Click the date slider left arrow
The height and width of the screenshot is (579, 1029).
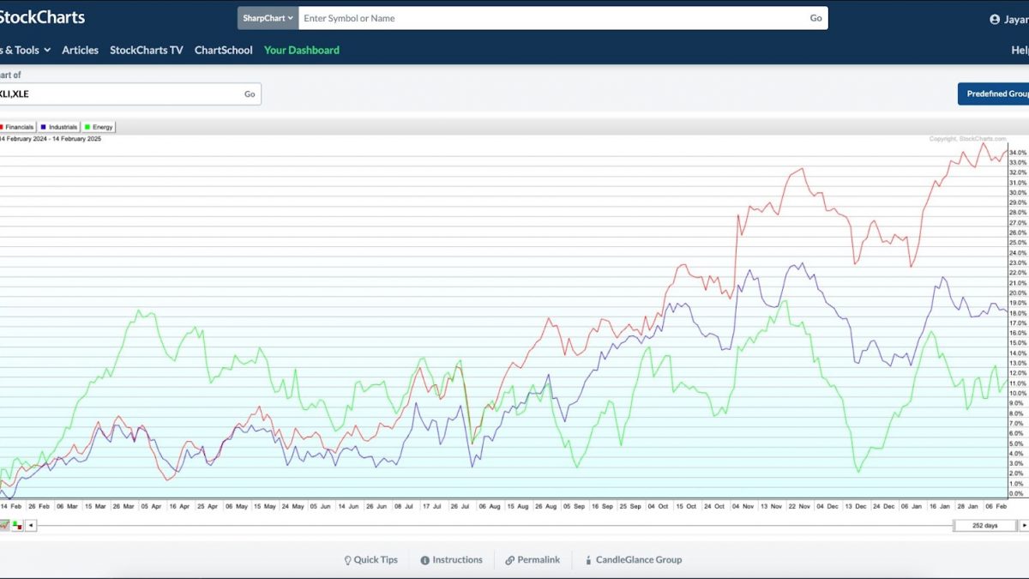point(31,525)
